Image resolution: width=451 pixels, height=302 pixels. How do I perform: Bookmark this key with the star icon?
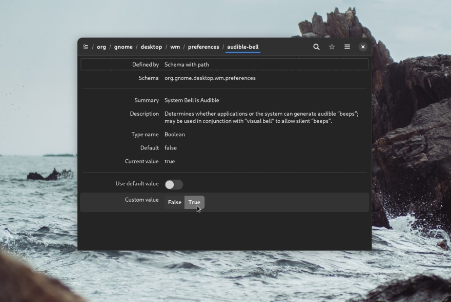(x=332, y=47)
